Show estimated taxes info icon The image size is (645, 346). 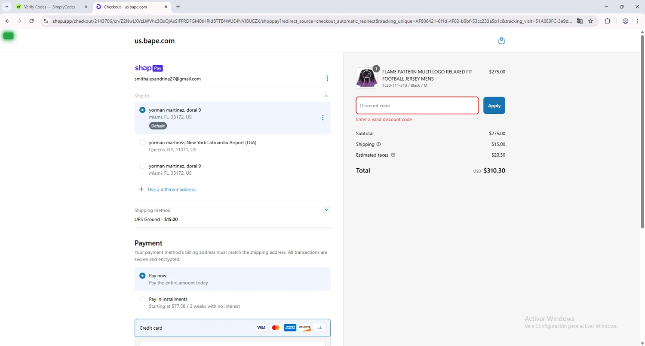click(393, 155)
